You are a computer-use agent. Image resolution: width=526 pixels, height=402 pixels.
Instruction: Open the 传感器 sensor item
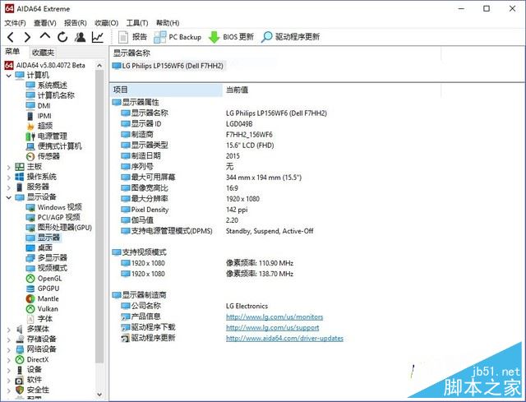(x=43, y=156)
